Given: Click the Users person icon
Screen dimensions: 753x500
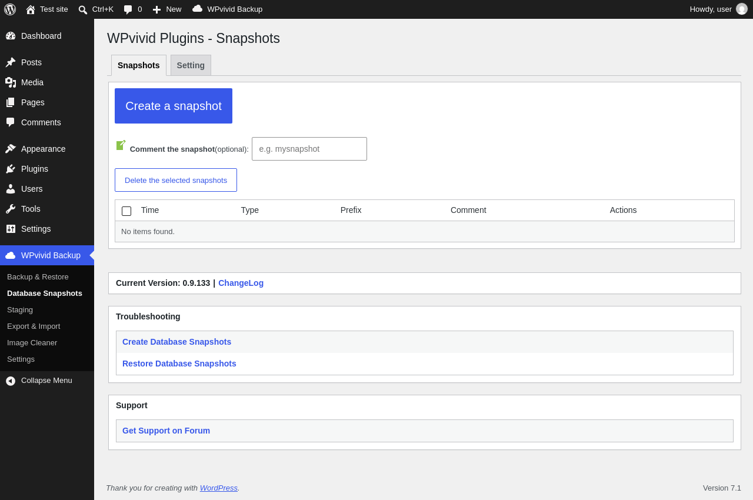Looking at the screenshot, I should (x=11, y=189).
